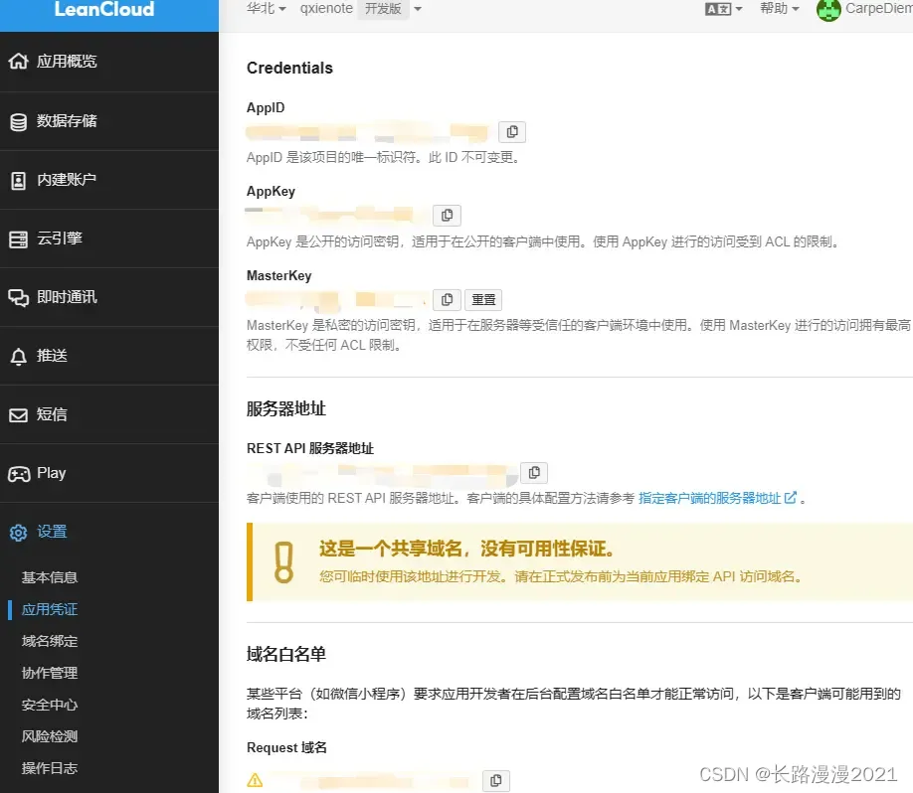Click the 域名白名单 heading
This screenshot has width=913, height=793.
[285, 654]
